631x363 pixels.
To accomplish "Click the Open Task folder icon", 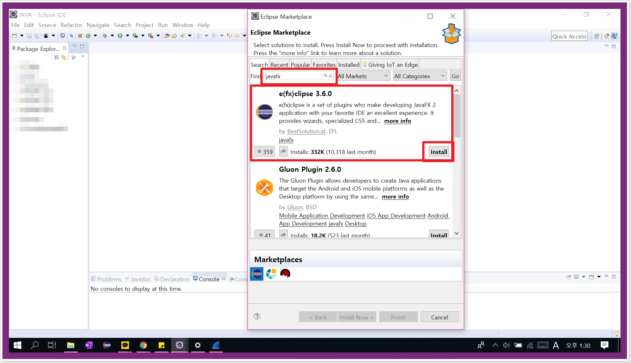I will click(174, 36).
